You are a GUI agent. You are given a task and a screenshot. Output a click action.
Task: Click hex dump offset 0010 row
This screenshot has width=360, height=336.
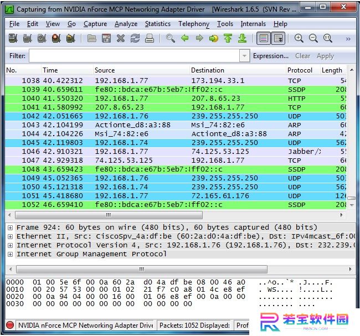click(169, 290)
